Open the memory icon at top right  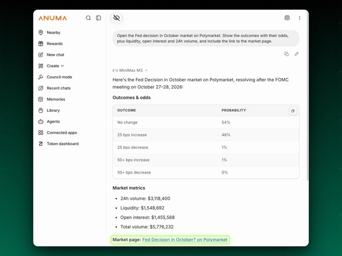[x=287, y=18]
